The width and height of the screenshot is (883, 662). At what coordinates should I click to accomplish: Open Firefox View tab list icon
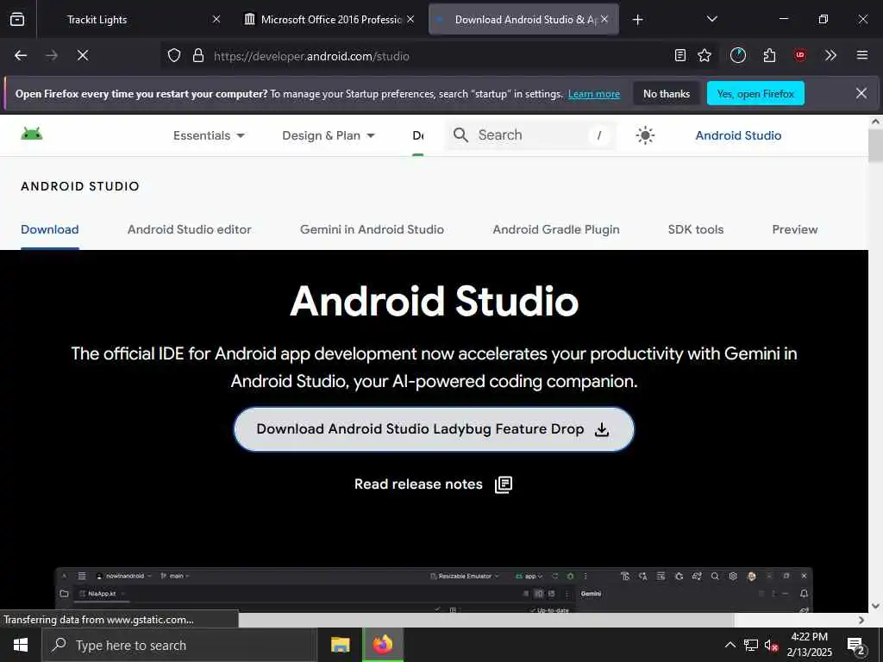tap(17, 19)
